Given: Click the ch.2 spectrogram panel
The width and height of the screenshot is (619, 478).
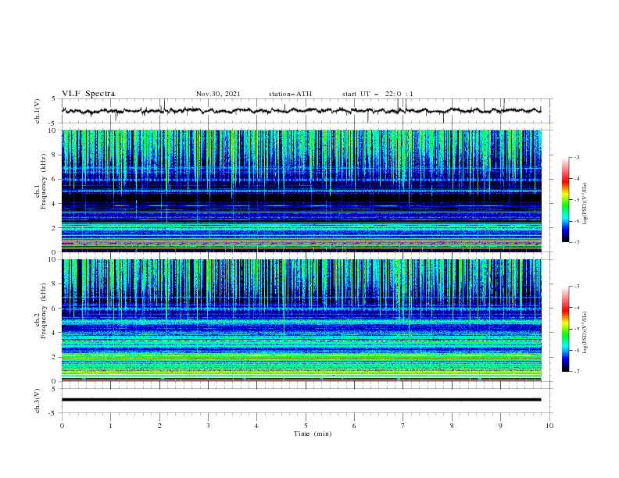Looking at the screenshot, I should tap(302, 320).
